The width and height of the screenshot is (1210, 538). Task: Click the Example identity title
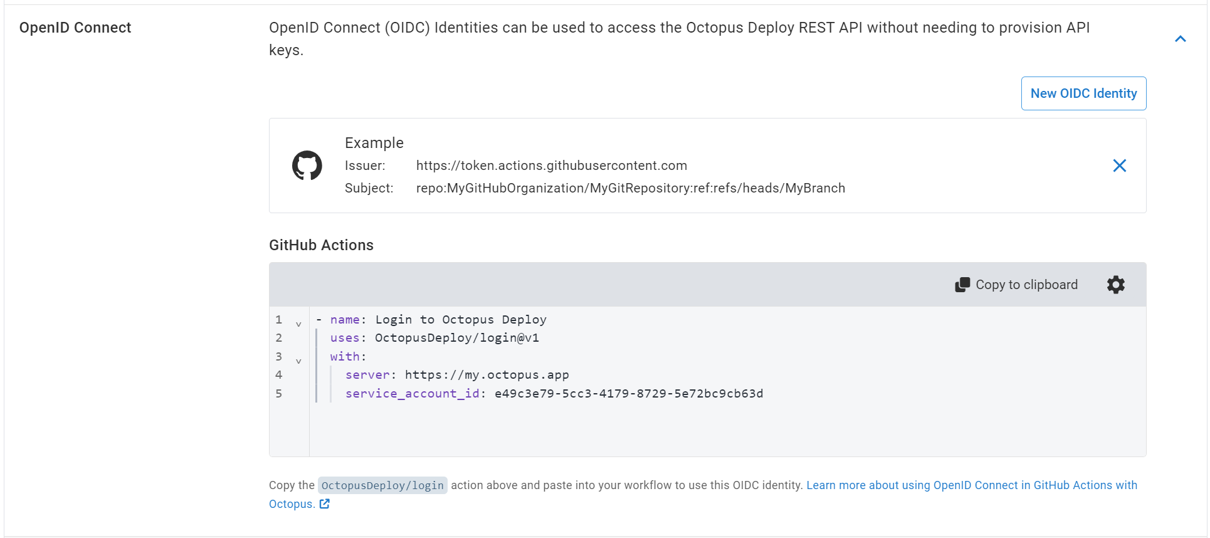coord(374,143)
